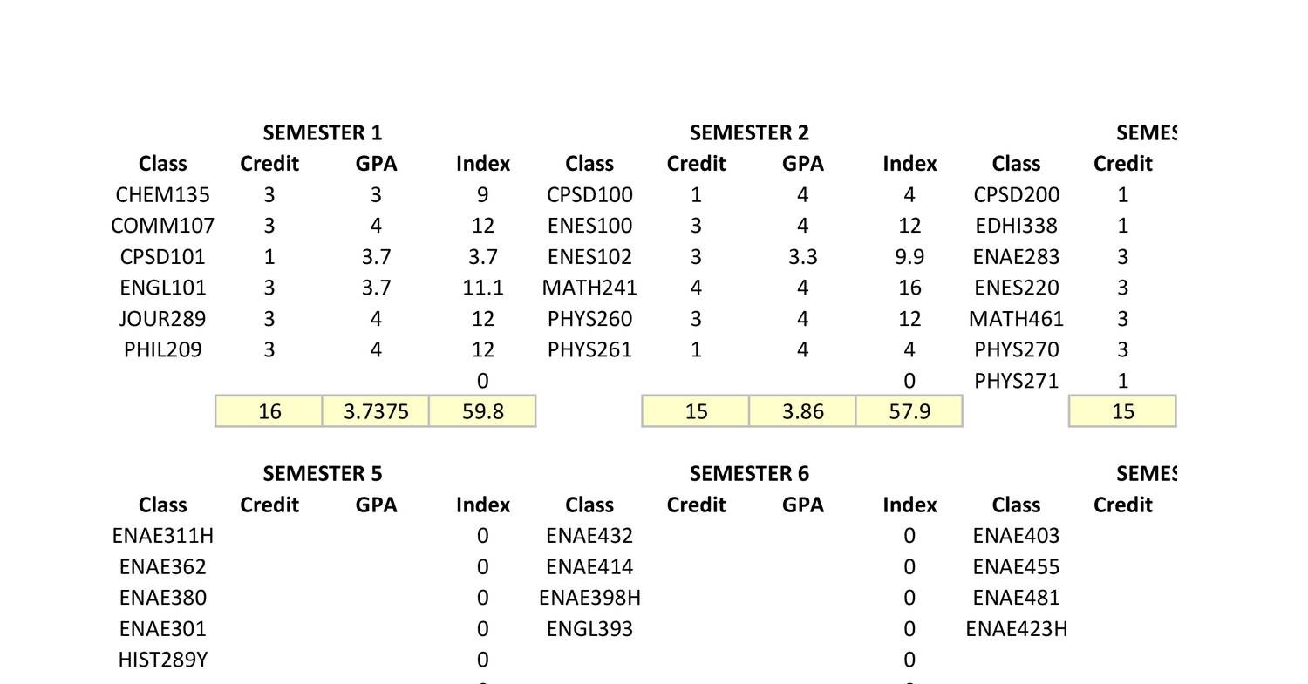This screenshot has width=1308, height=684.
Task: Click the yellow 3.7375 GPA total cell
Action: [x=376, y=411]
